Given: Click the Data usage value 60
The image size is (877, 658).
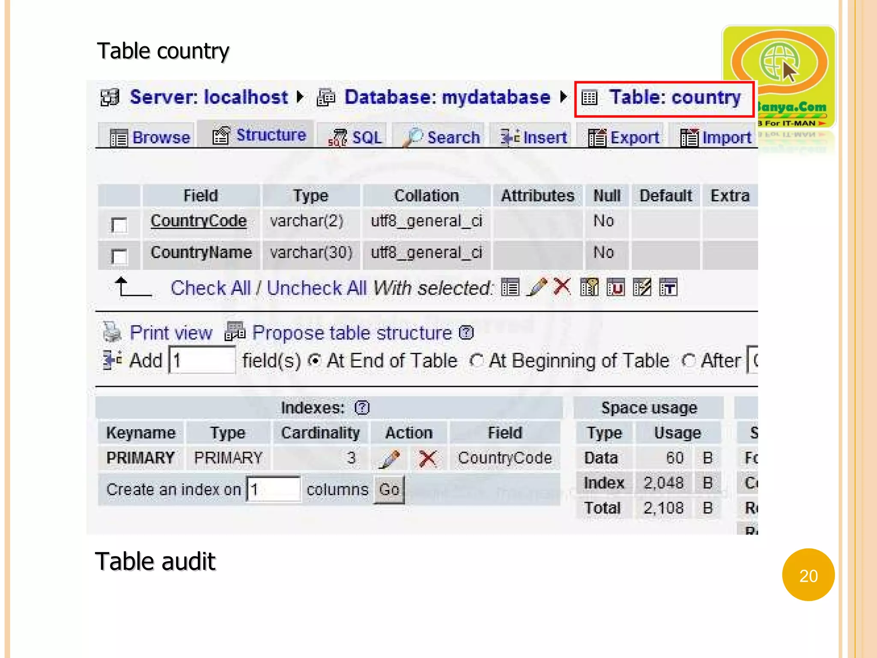Looking at the screenshot, I should [674, 458].
